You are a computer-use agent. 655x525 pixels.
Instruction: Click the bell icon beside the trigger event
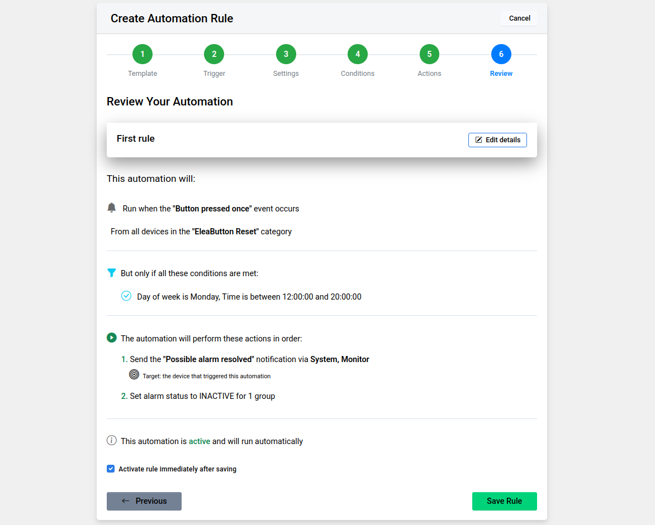coord(111,208)
